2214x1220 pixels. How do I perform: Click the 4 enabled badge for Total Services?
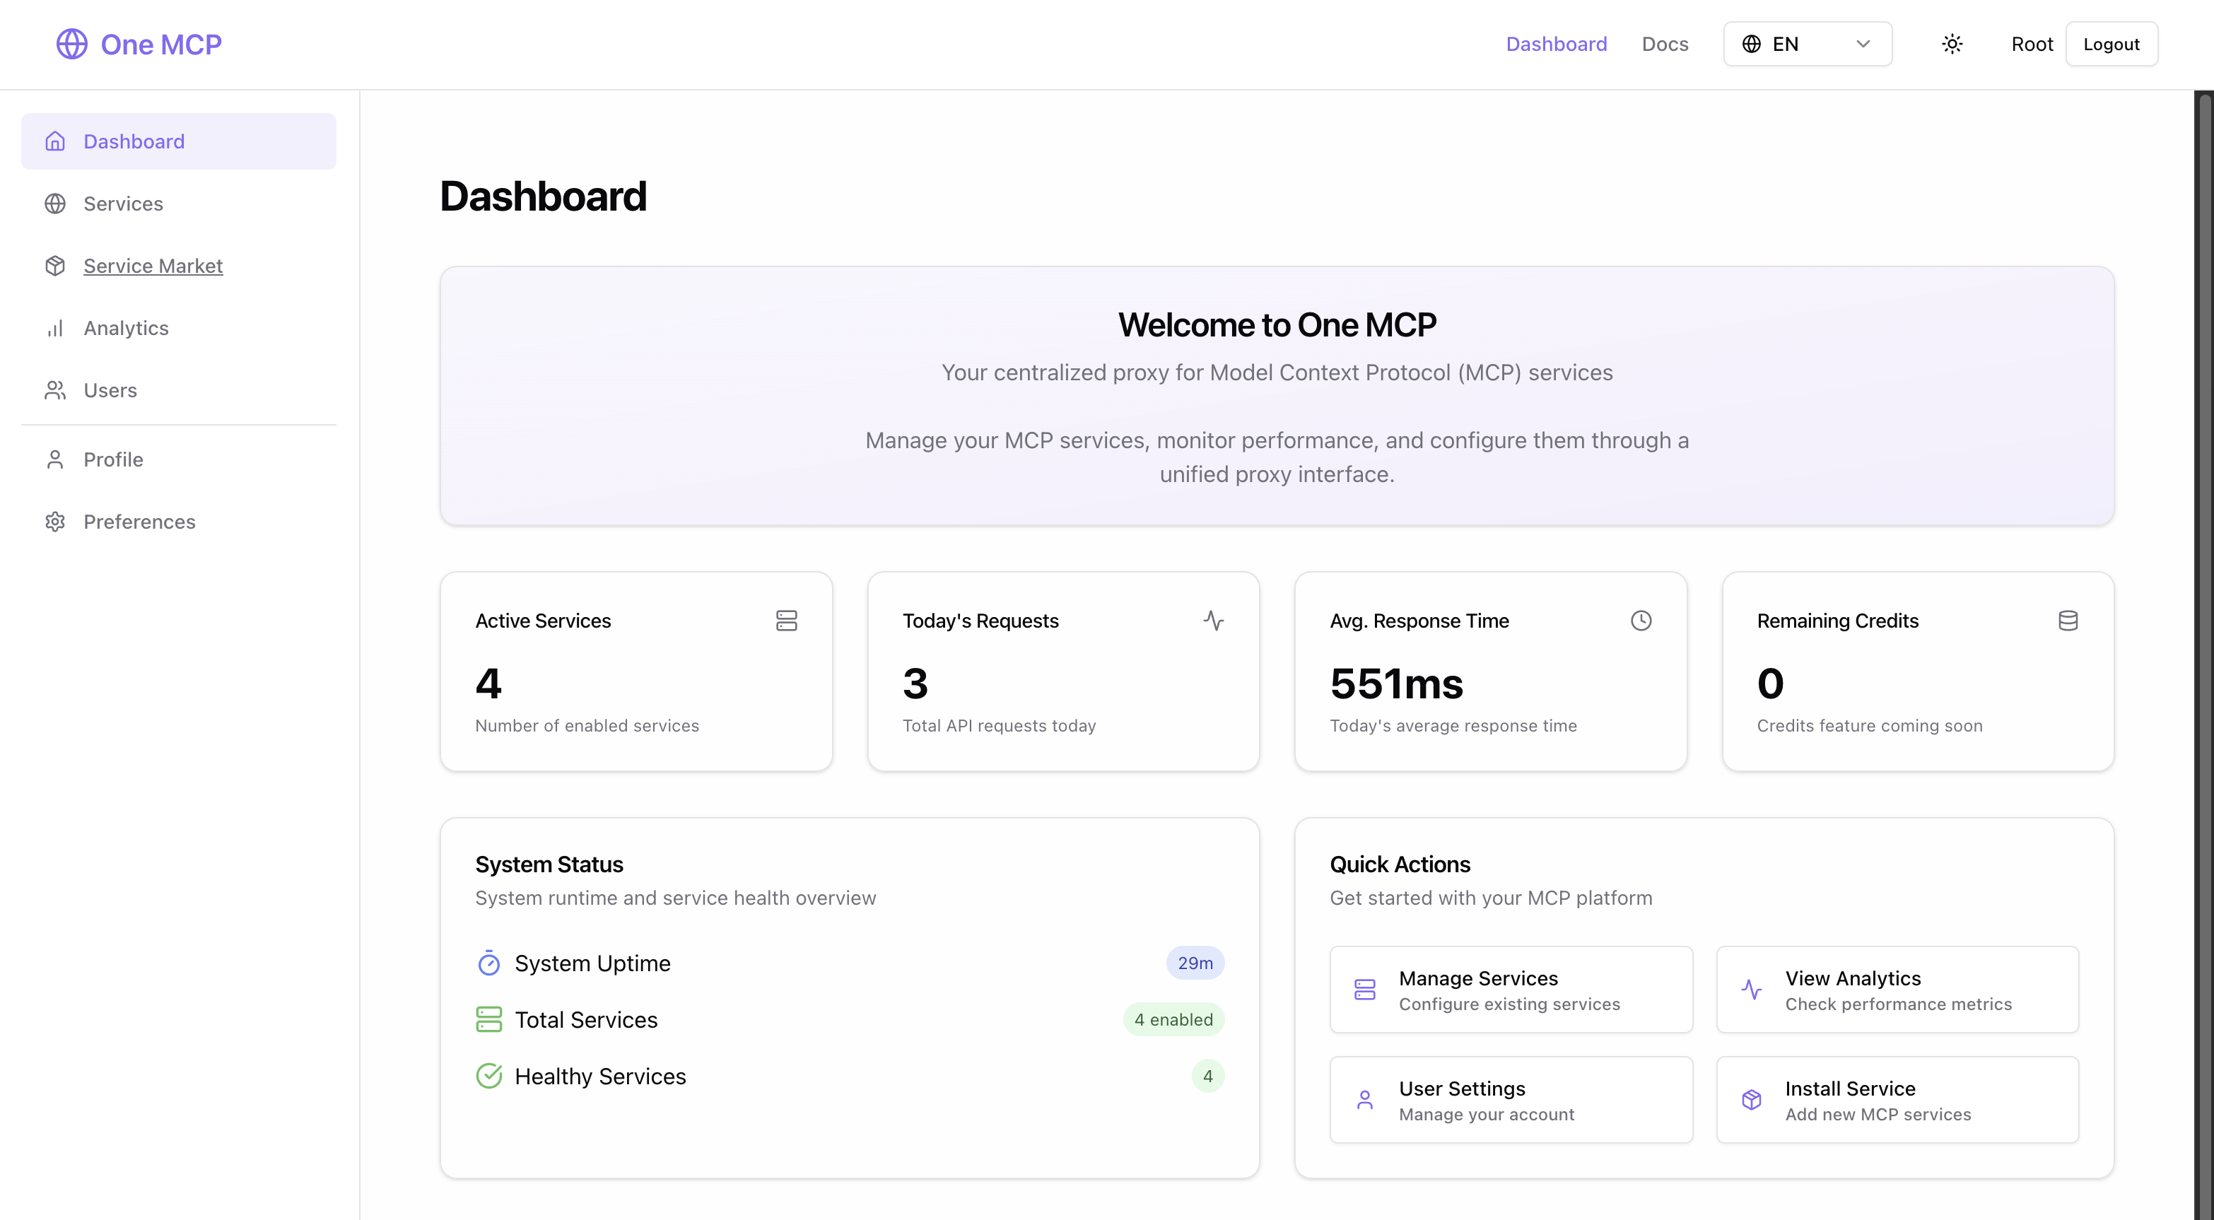(x=1173, y=1020)
